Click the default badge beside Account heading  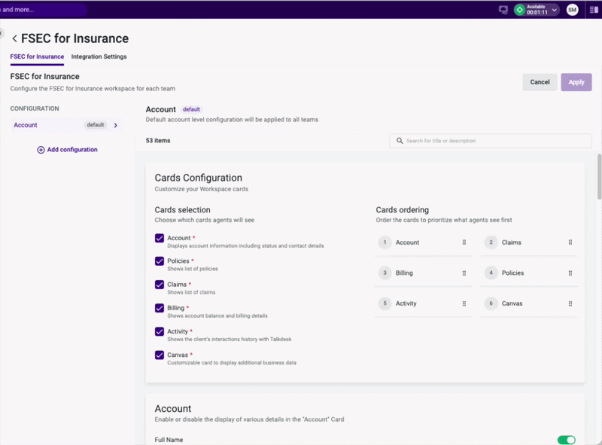(191, 109)
